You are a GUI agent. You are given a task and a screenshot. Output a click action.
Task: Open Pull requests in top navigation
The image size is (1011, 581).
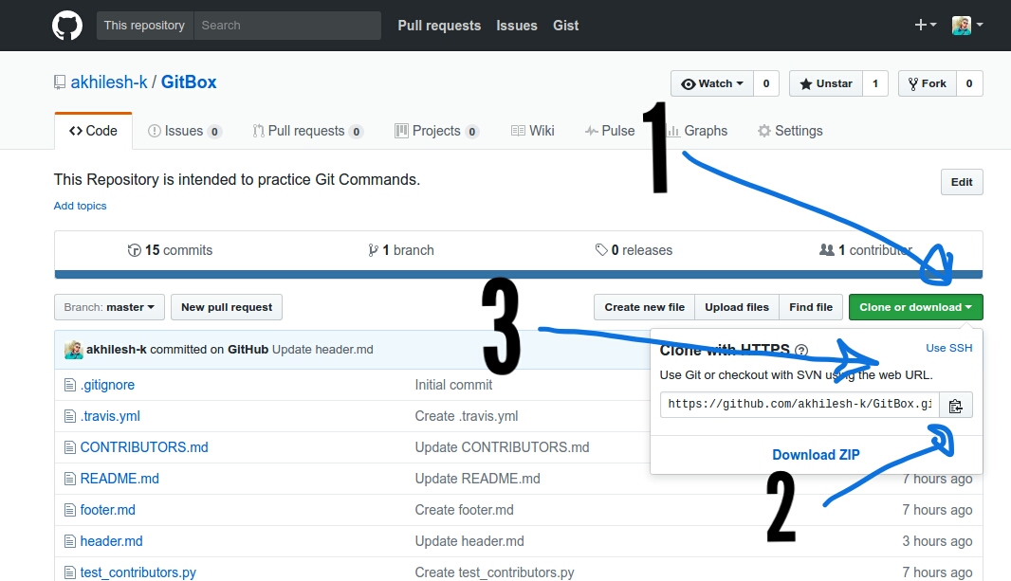click(439, 26)
